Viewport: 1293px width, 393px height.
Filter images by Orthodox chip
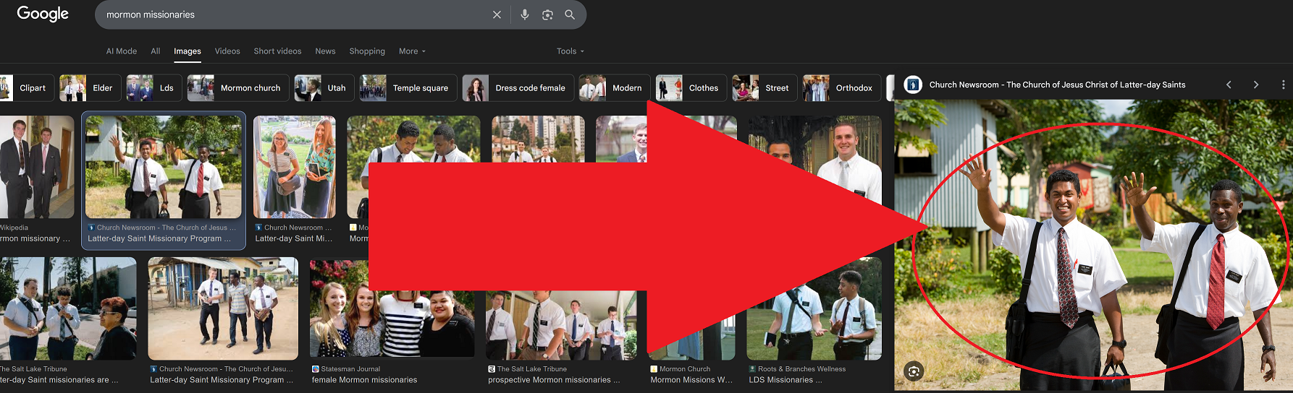pyautogui.click(x=841, y=88)
